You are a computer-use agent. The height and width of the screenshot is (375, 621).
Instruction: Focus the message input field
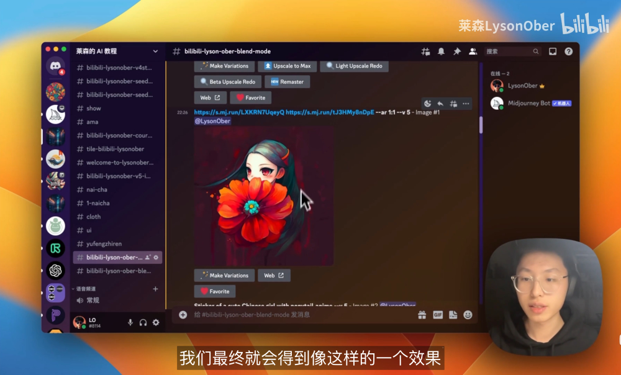click(302, 315)
